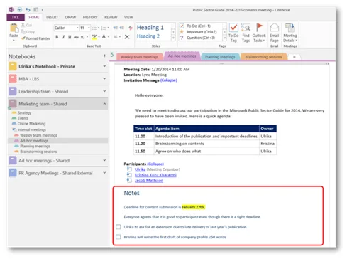Toggle bold formatting
The image size is (347, 259).
(57, 37)
